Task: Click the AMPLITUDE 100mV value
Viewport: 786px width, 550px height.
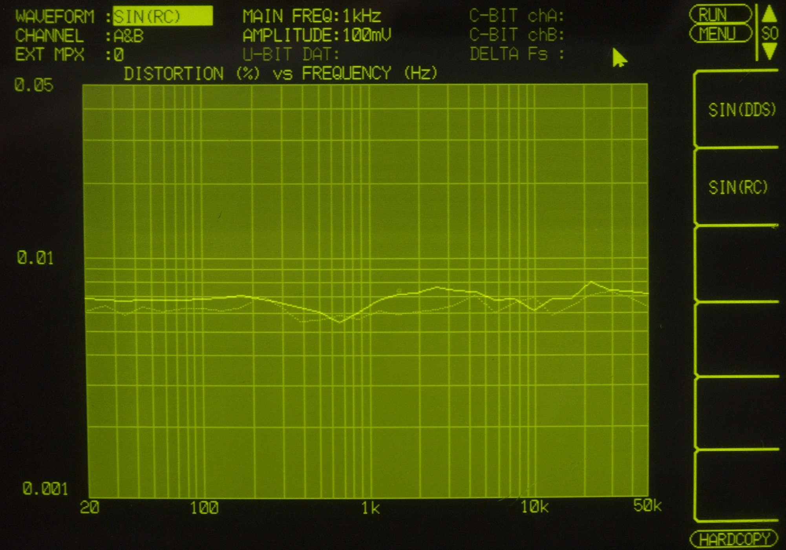Action: pyautogui.click(x=367, y=35)
